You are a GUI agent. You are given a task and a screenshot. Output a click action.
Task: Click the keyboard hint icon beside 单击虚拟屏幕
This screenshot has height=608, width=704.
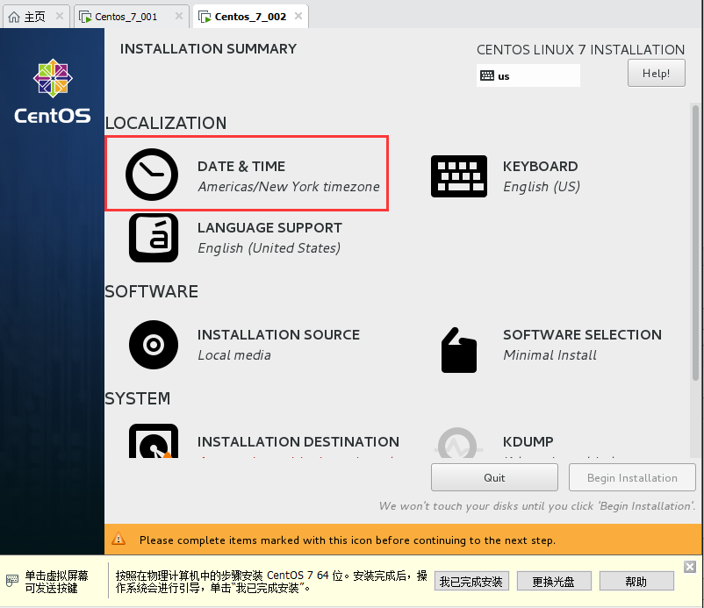pyautogui.click(x=12, y=580)
